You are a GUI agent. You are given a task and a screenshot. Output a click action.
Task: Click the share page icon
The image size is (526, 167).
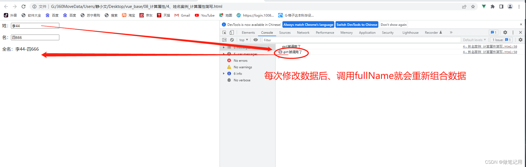pyautogui.click(x=464, y=7)
